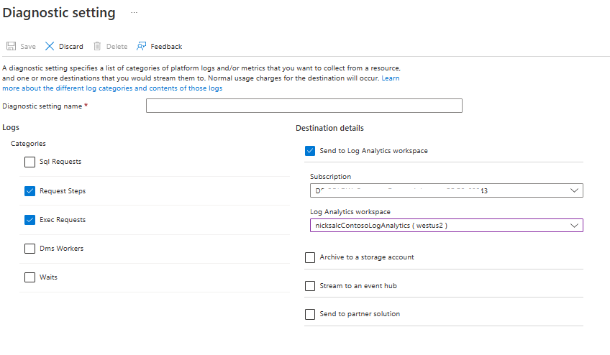Click the Feedback person icon
This screenshot has height=355, width=610.
[x=142, y=46]
